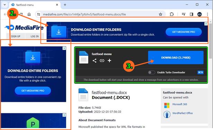Screen dimensions: 213x130
Task: Open the Extensions puzzle icon
Action: [x=172, y=14]
